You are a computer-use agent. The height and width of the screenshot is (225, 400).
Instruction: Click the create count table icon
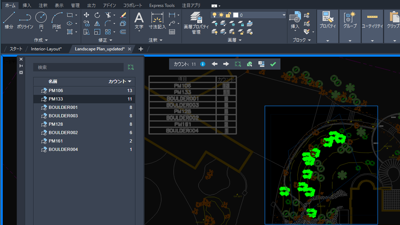pos(261,64)
